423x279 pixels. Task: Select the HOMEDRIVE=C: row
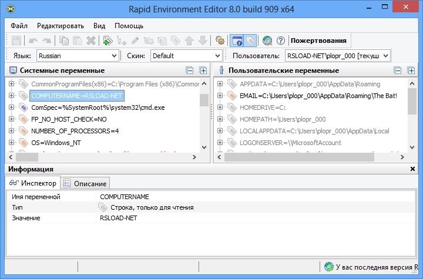pos(263,107)
